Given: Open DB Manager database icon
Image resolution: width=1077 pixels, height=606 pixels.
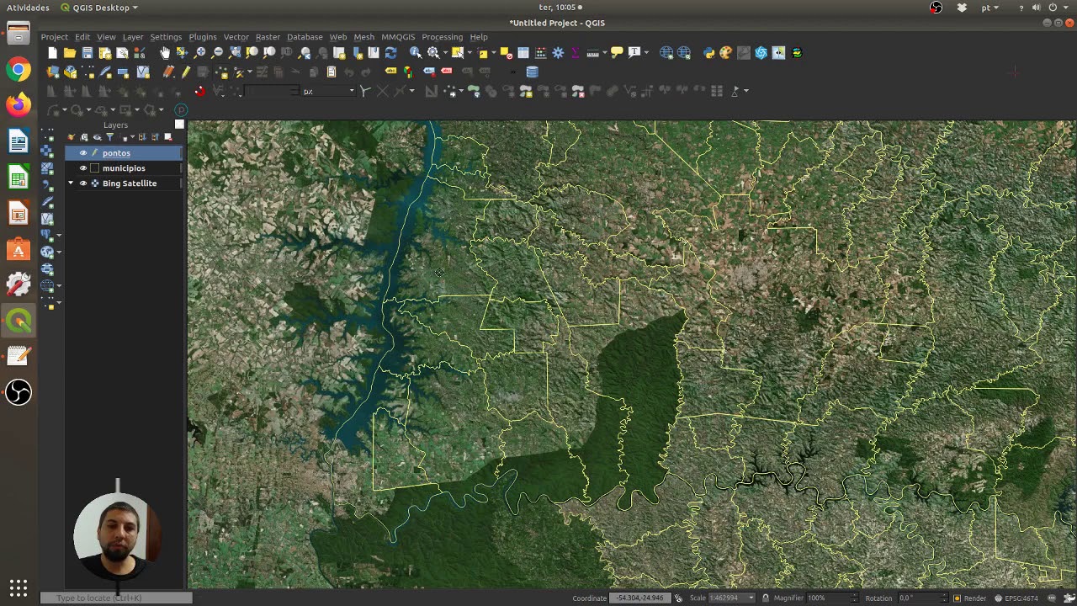Looking at the screenshot, I should 533,72.
